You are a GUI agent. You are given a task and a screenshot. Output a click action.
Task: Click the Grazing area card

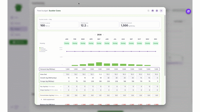tap(99, 25)
